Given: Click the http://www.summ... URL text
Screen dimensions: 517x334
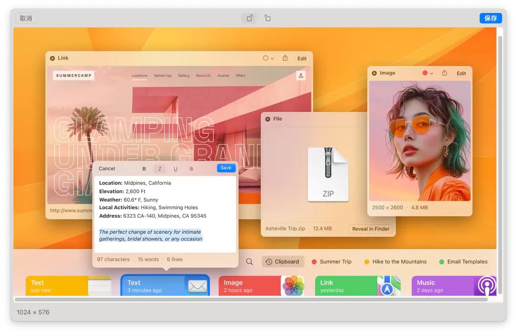Looking at the screenshot, I should click(71, 211).
